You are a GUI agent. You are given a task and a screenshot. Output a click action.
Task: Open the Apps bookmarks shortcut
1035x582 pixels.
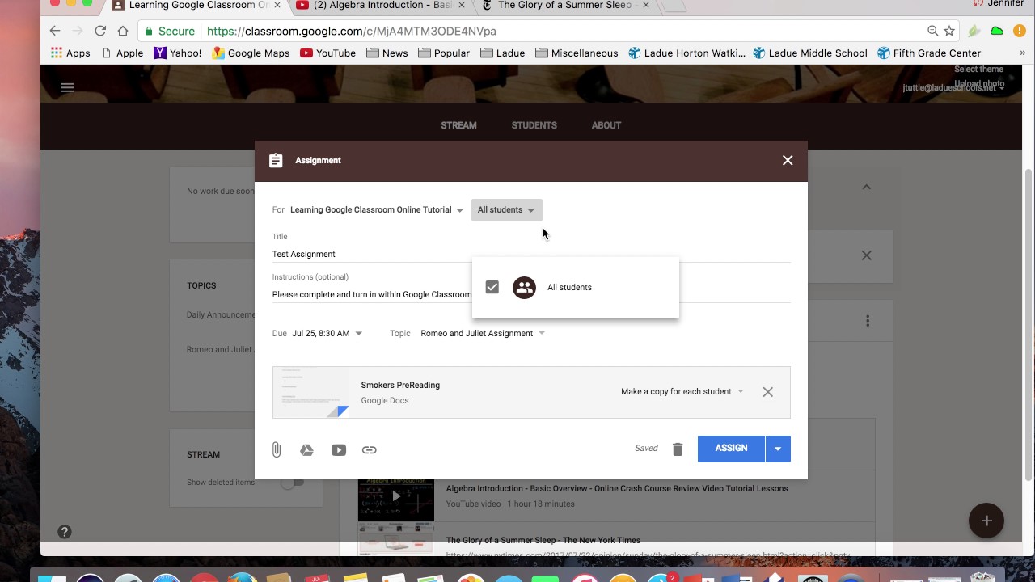click(x=70, y=53)
